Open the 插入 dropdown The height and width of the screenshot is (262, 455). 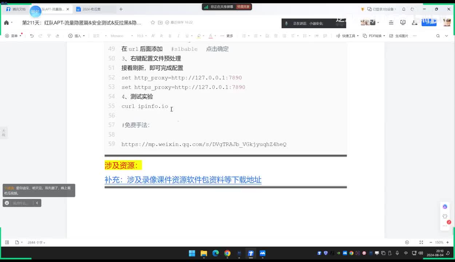click(x=76, y=36)
